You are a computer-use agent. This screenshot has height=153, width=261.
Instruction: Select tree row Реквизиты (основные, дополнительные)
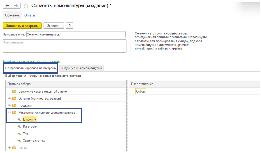pos(66,112)
